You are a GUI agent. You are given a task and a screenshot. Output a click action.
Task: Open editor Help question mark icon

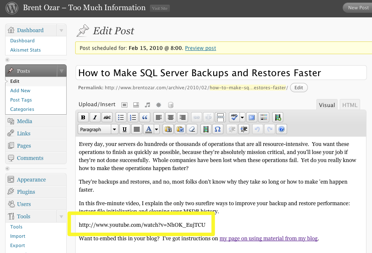[281, 129]
